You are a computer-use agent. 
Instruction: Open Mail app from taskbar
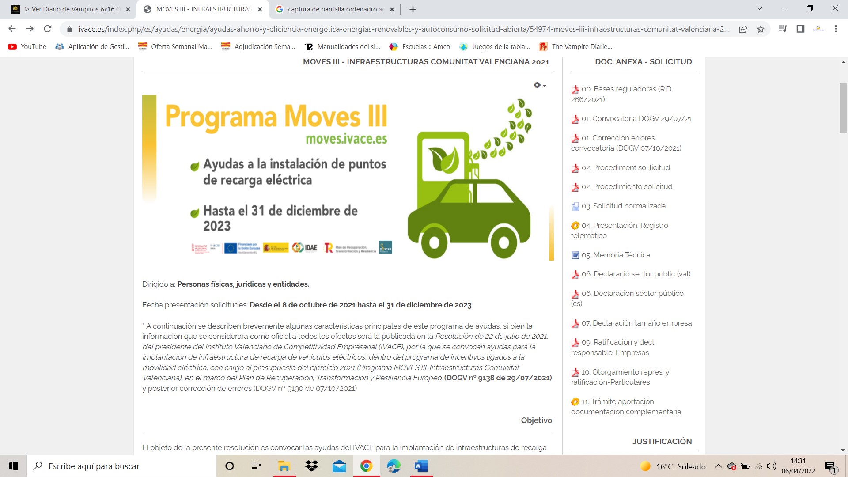339,466
